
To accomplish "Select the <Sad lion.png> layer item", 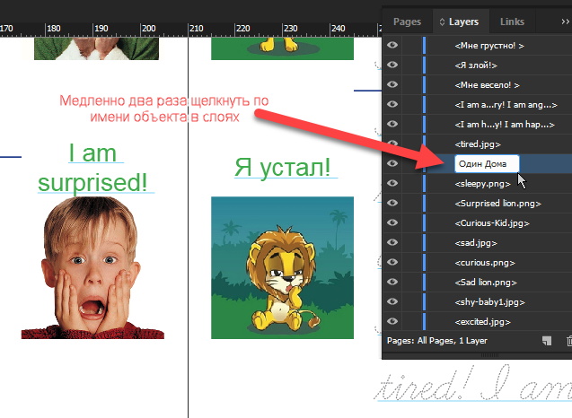I will pyautogui.click(x=486, y=282).
